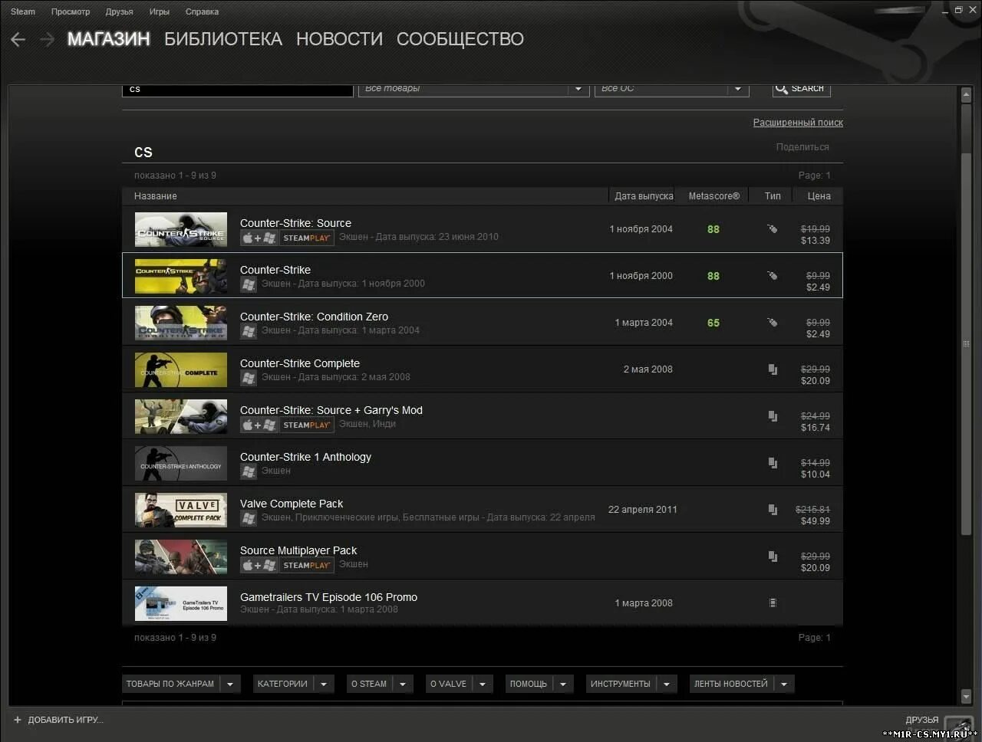Click SteamPlay badge under Source + Garry's Mod
982x742 pixels.
click(x=307, y=425)
